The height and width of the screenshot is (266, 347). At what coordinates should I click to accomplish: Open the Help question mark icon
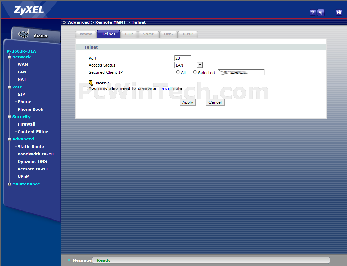[312, 12]
